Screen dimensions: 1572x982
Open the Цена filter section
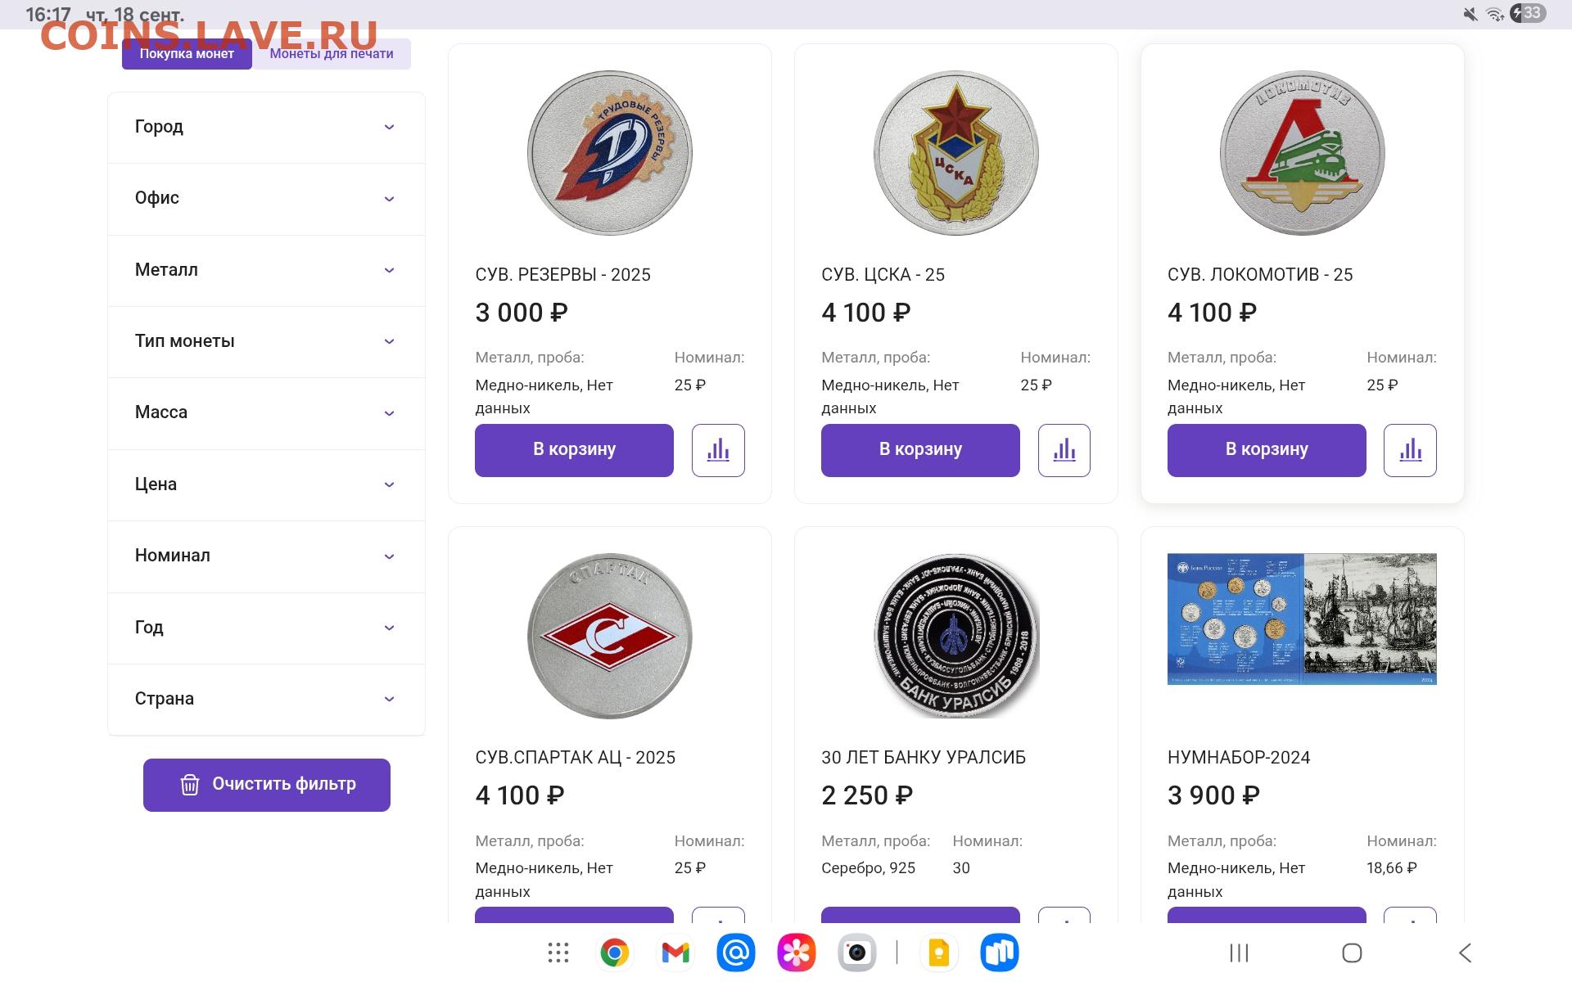(266, 484)
